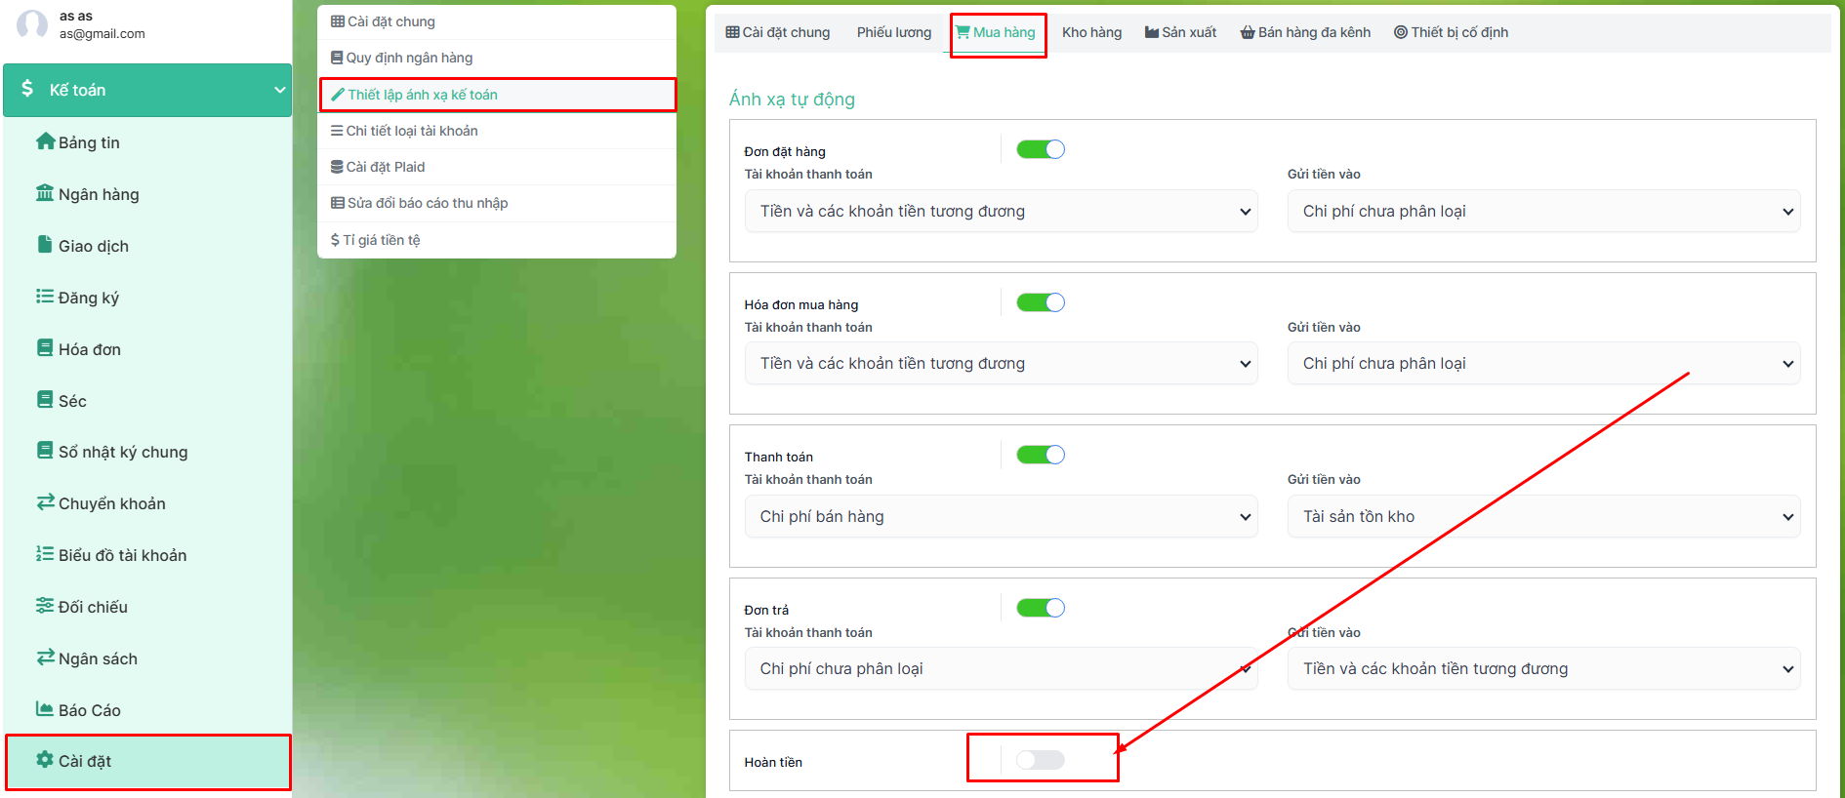Switch to the Phiếu lương tab
Image resolution: width=1845 pixels, height=798 pixels.
[x=893, y=32]
